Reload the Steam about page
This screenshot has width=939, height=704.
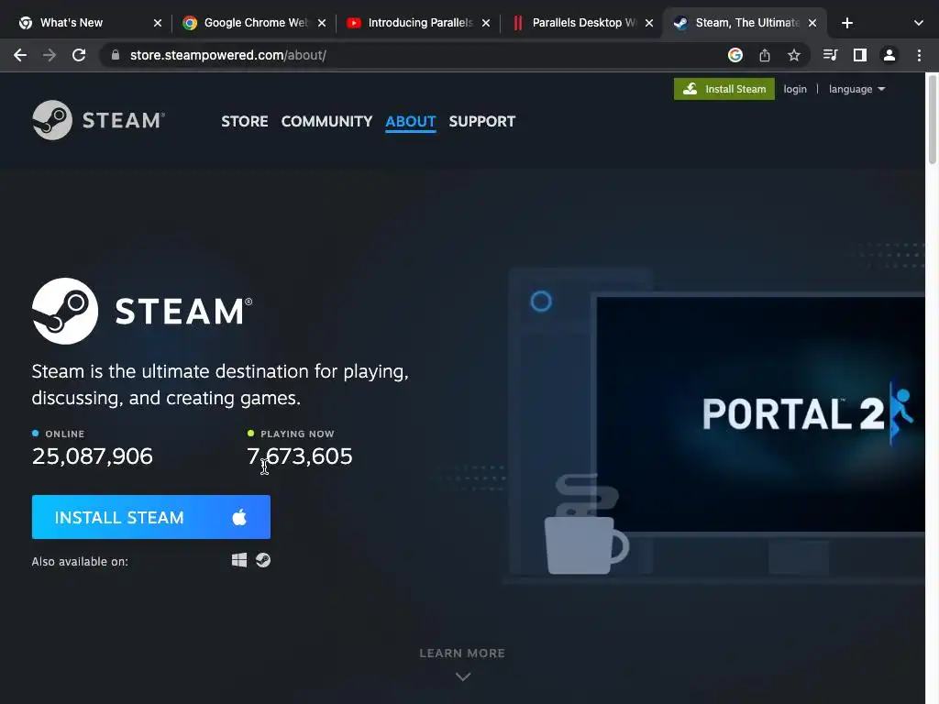pyautogui.click(x=79, y=55)
